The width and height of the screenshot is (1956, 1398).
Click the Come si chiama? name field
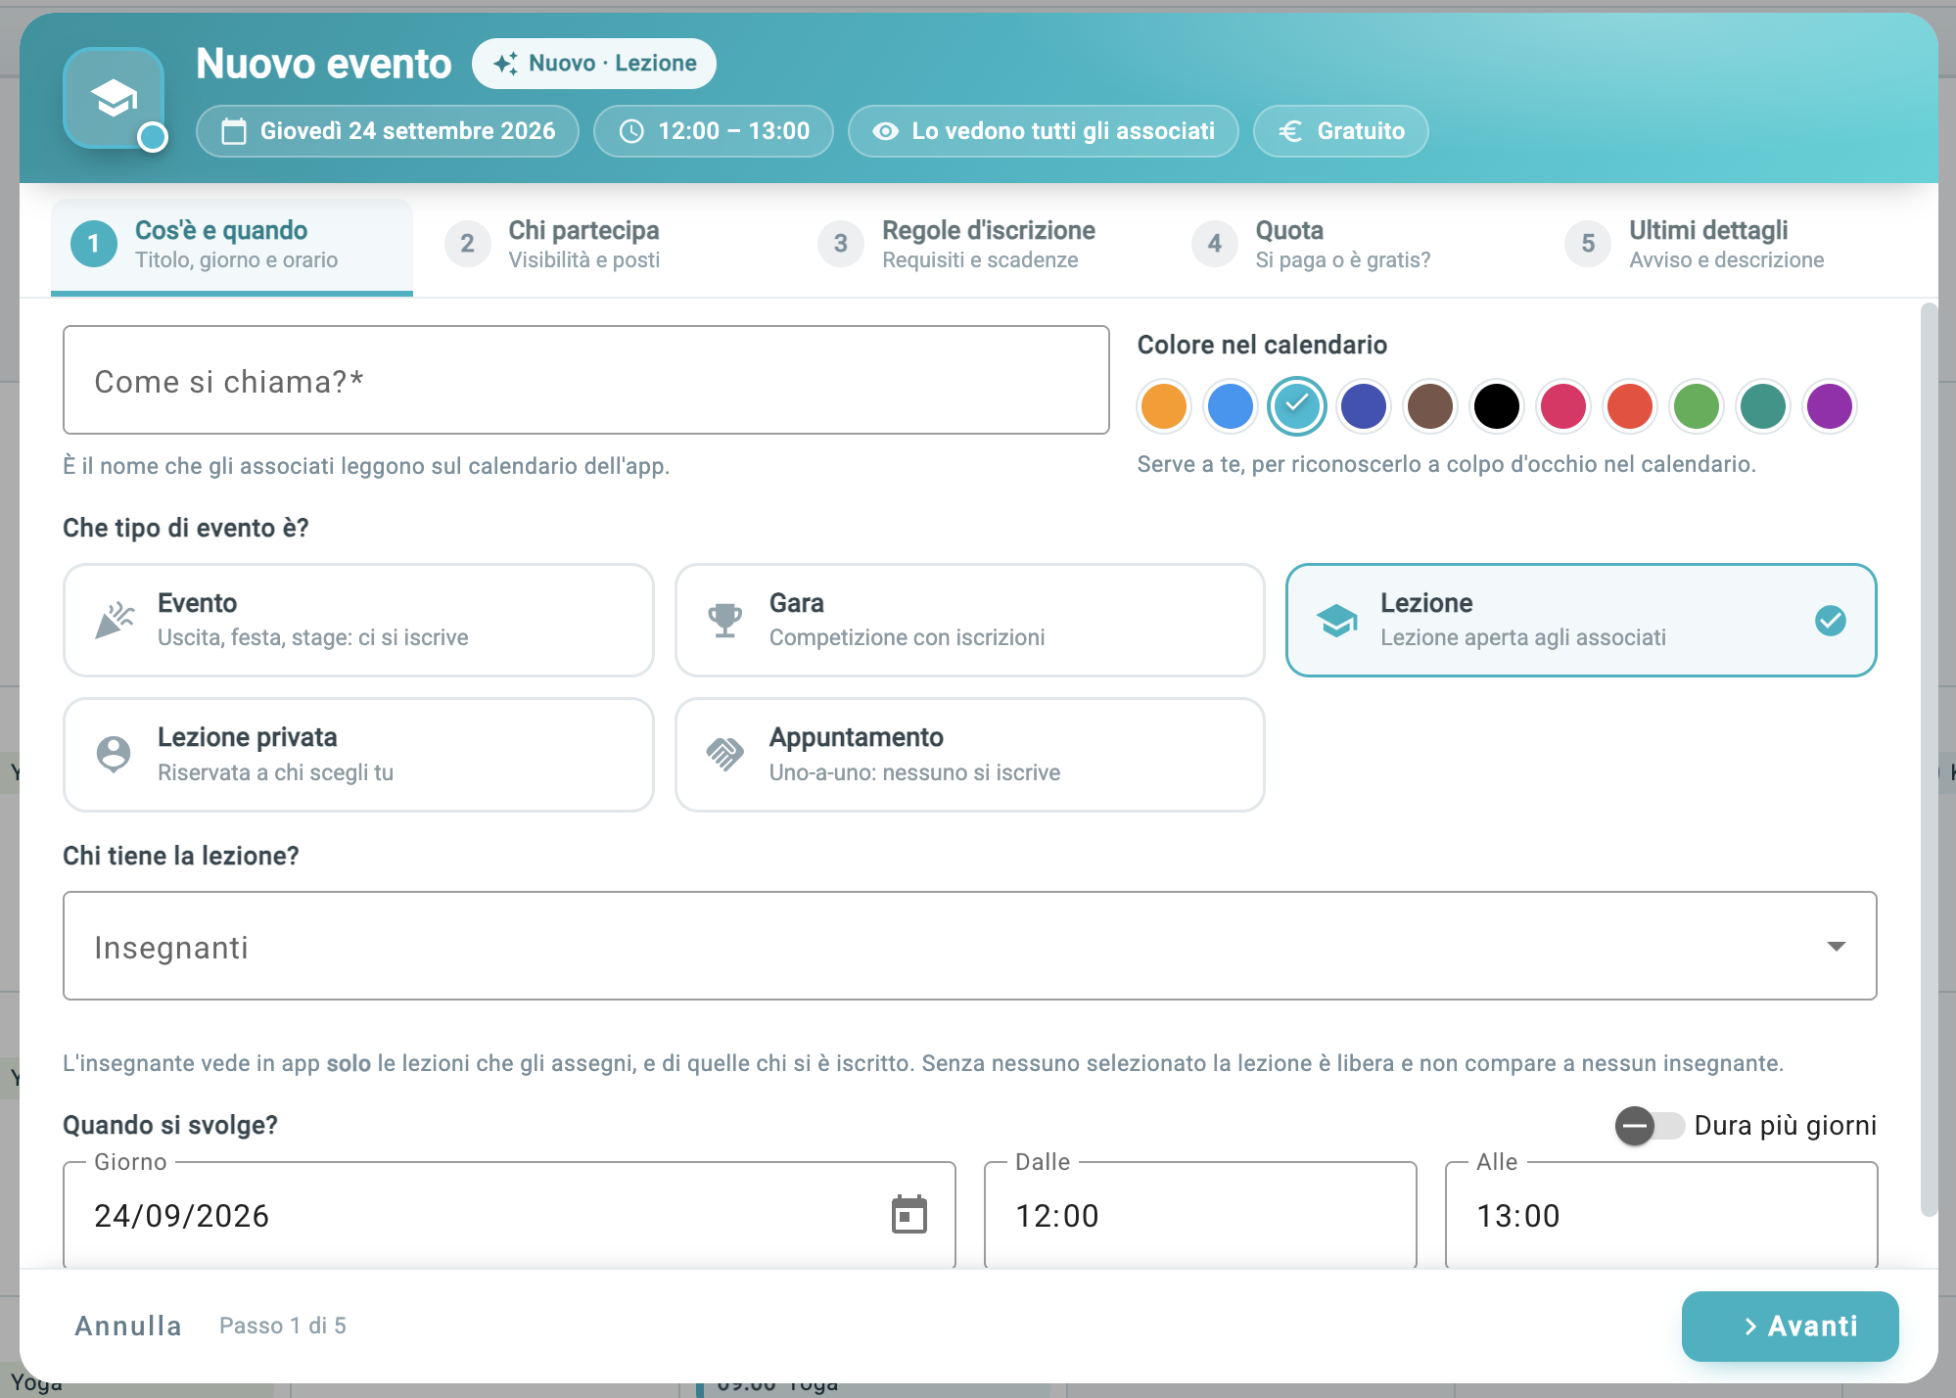(x=585, y=380)
